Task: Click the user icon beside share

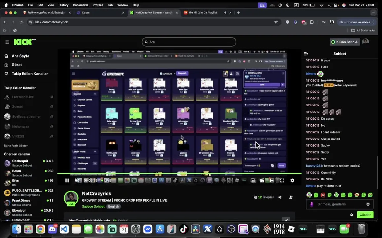Action: pos(291,197)
